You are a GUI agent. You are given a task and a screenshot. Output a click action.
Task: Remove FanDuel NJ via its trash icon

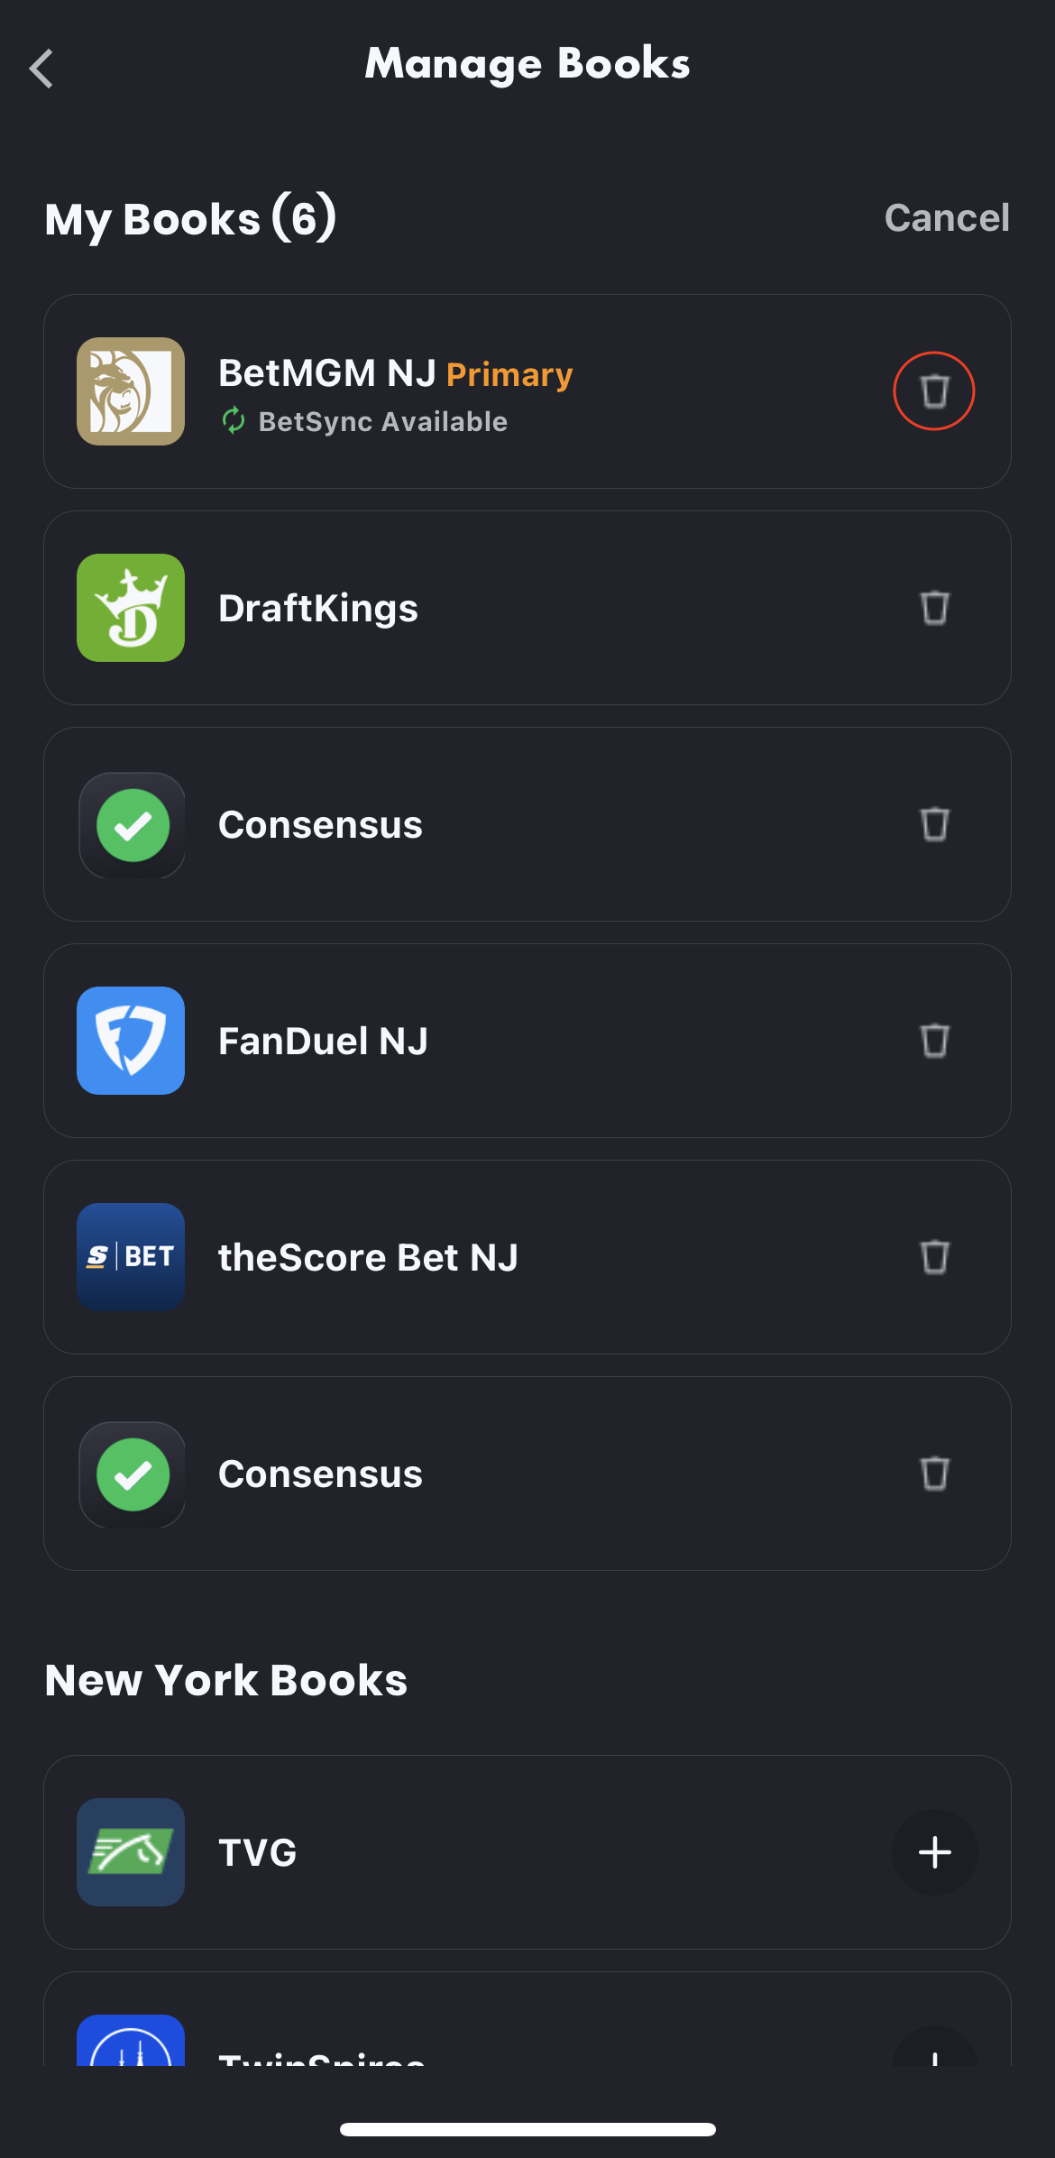[934, 1041]
